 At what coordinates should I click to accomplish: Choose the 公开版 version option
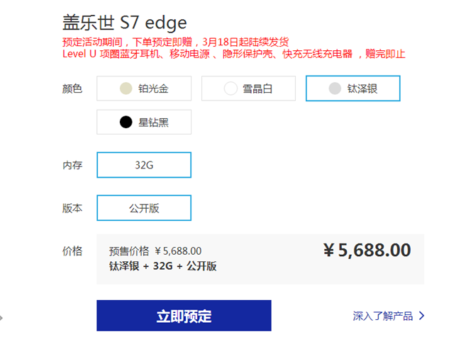144,208
